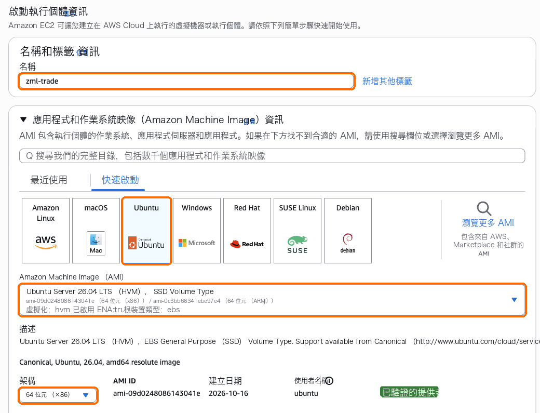Select the Red Hat AMI tile

(247, 231)
